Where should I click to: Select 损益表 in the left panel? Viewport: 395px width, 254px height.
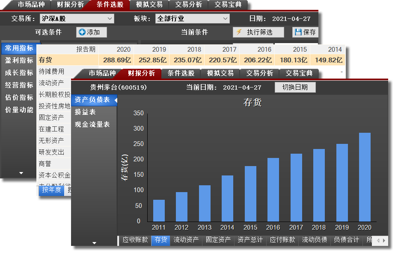(94, 112)
